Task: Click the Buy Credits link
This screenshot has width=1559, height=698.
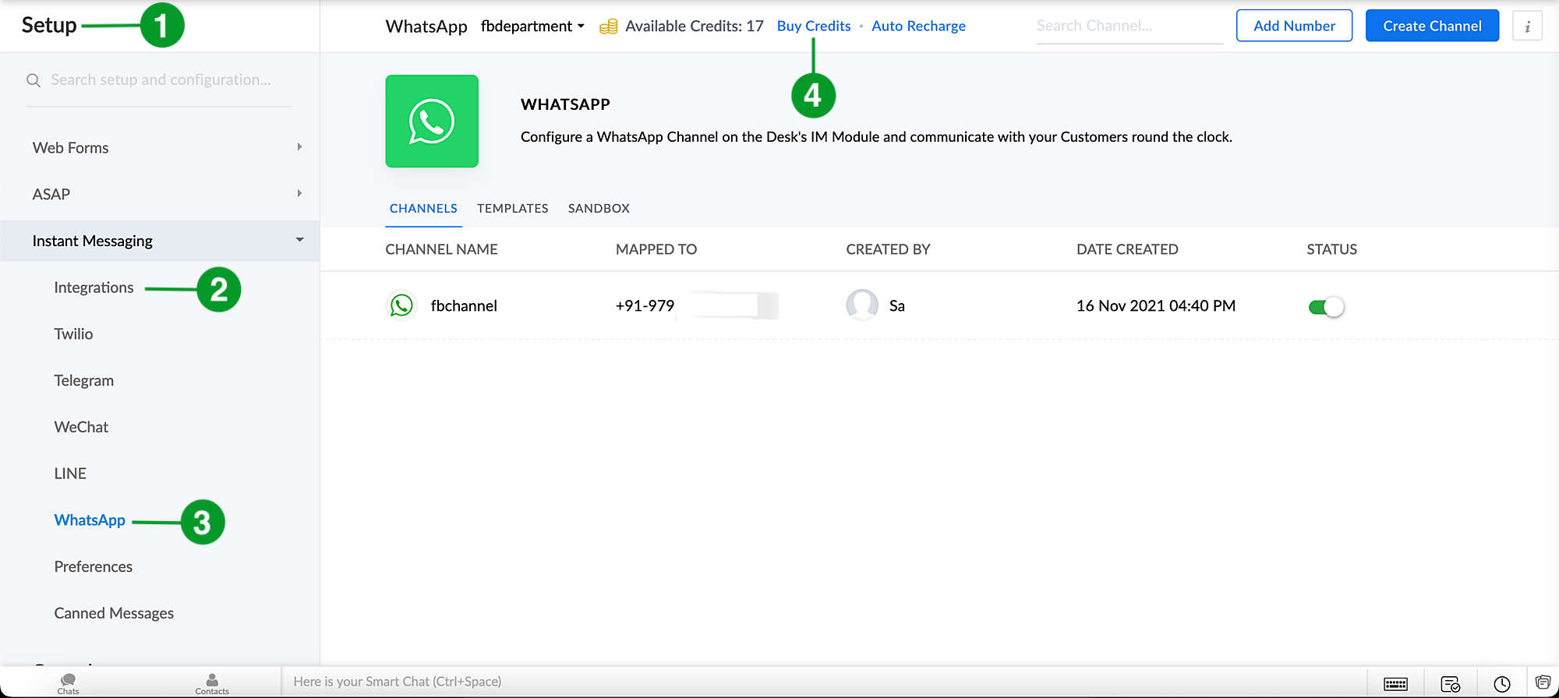Action: [814, 26]
